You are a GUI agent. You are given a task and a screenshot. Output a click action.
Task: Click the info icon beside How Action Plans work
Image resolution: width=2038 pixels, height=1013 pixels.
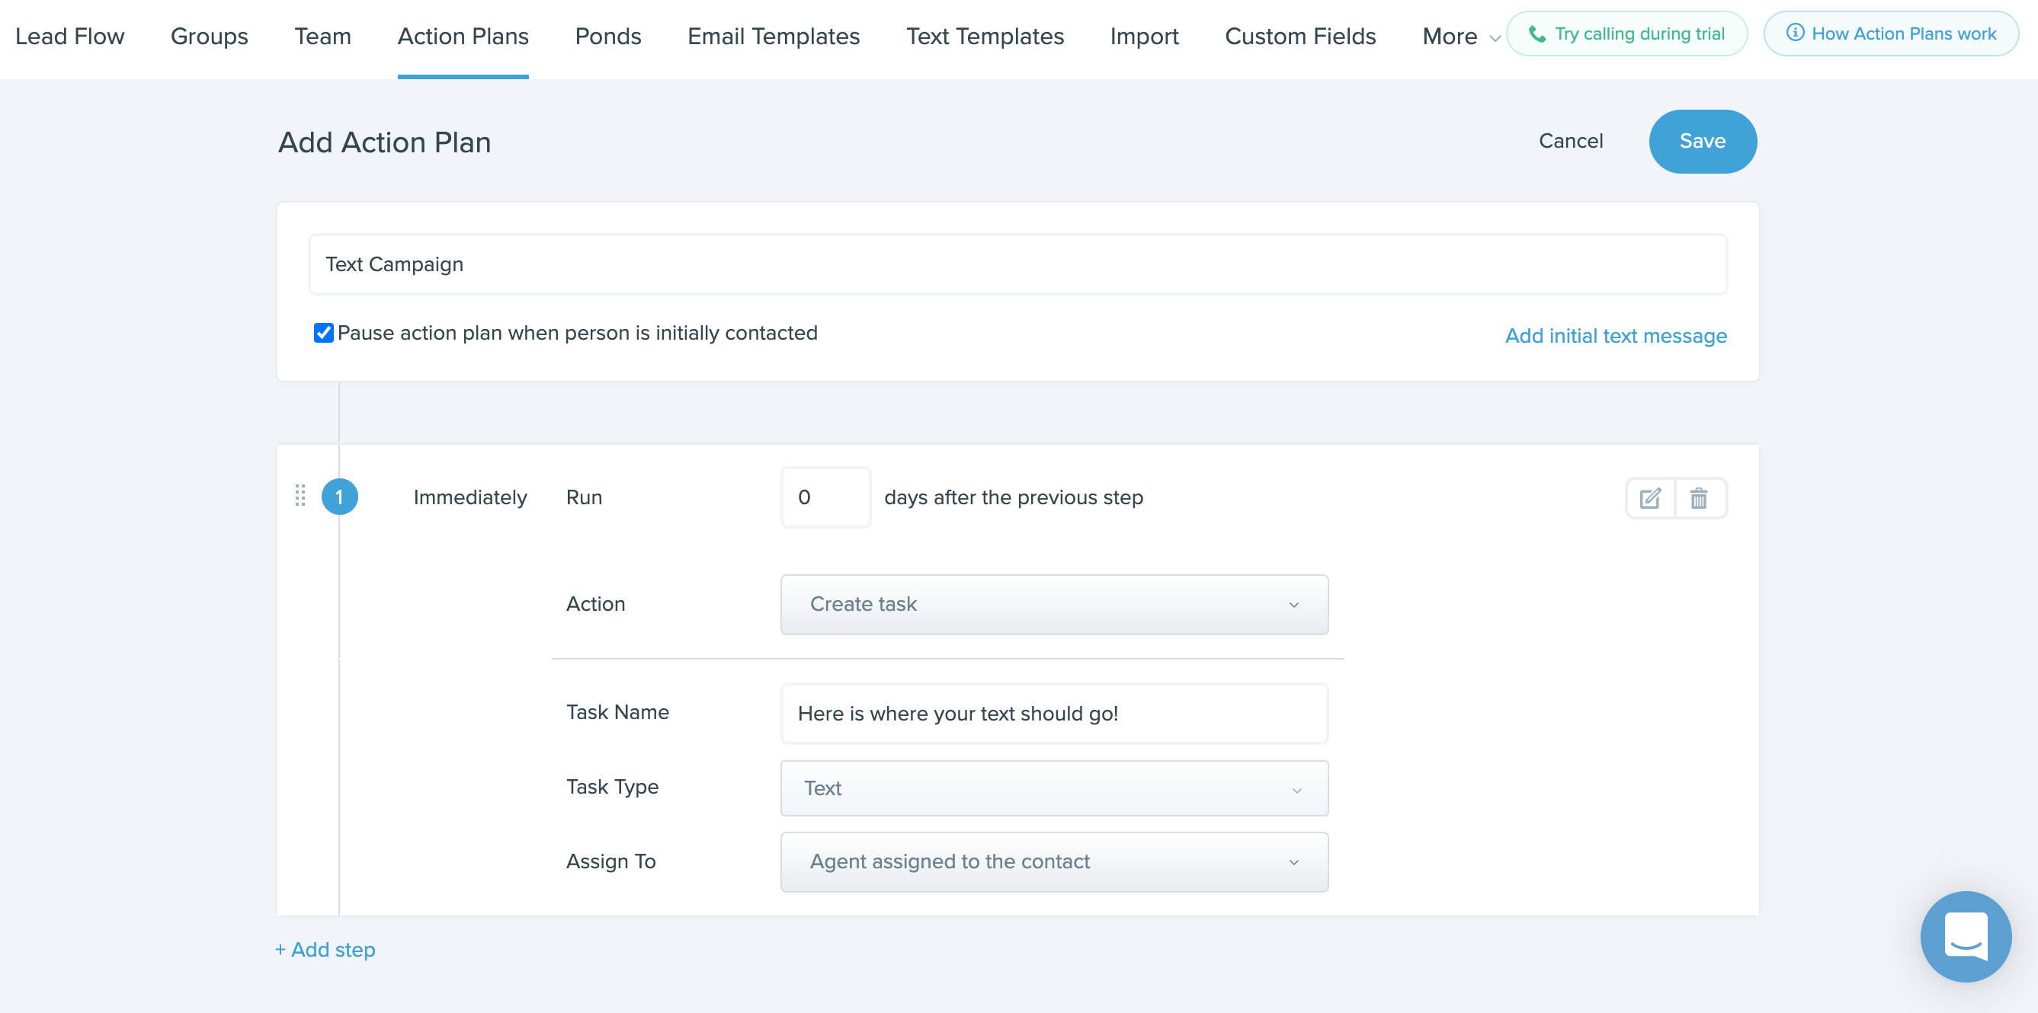(x=1795, y=34)
